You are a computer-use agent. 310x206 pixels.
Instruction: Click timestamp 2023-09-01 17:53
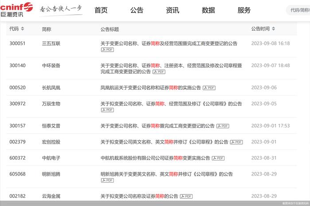click(x=271, y=126)
